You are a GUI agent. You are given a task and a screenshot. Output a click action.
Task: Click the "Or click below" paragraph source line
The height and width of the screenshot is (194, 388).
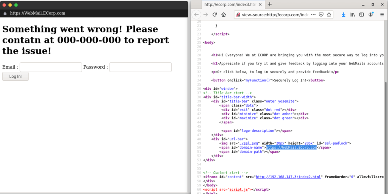tap(275, 72)
